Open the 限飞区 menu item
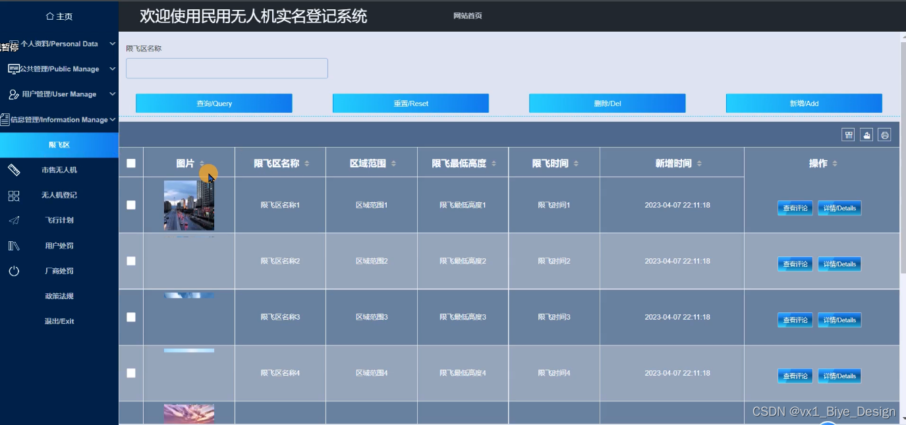The width and height of the screenshot is (906, 425). pos(59,145)
